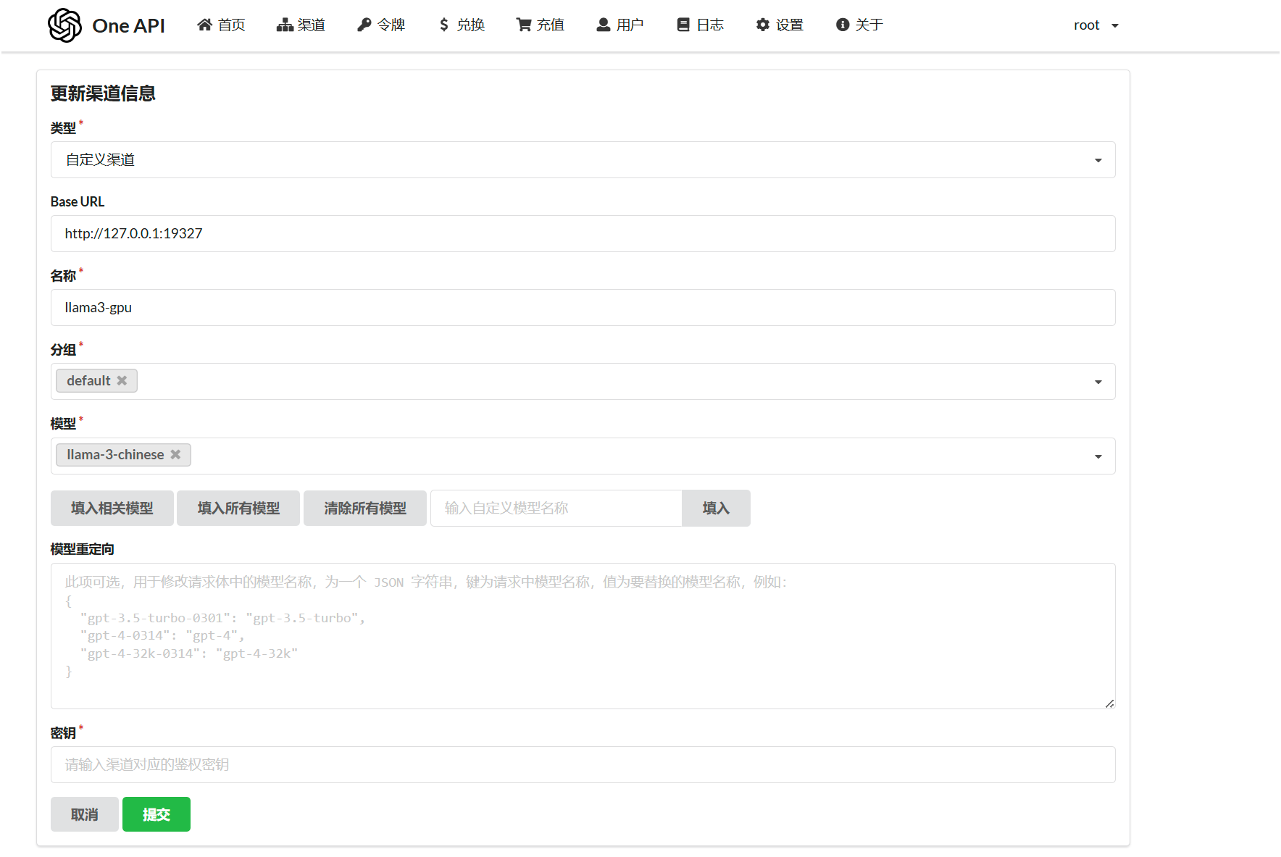Click the gear icon for 设置

[762, 25]
